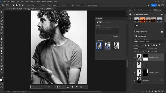Collapse the Adjustments presets section

(x=135, y=14)
